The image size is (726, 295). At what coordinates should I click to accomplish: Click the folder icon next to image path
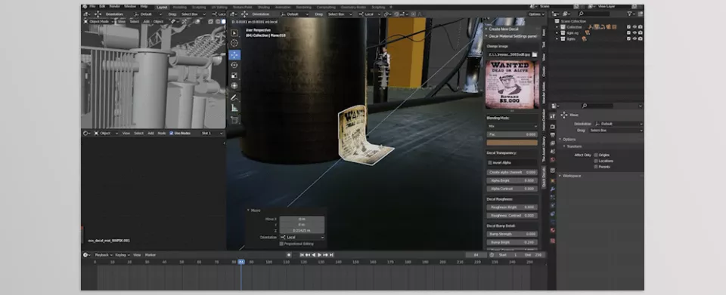tap(535, 54)
